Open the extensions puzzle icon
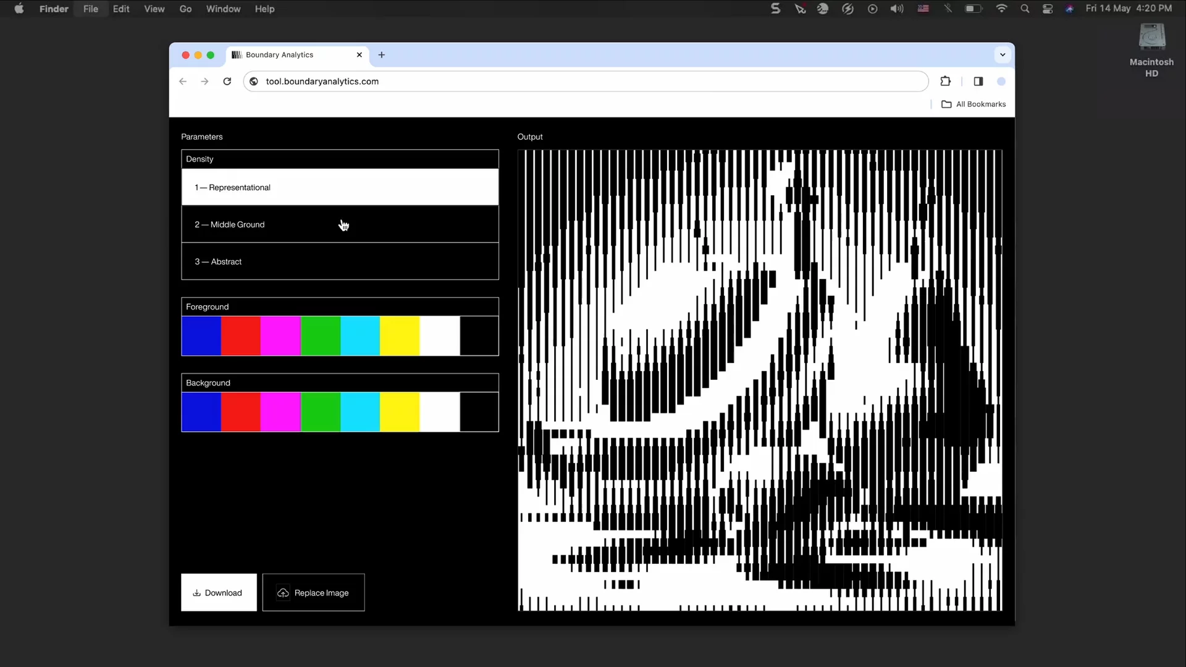 [945, 82]
